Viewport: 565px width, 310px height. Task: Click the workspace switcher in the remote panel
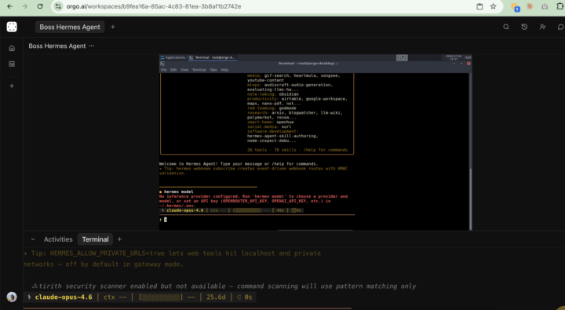[x=402, y=57]
